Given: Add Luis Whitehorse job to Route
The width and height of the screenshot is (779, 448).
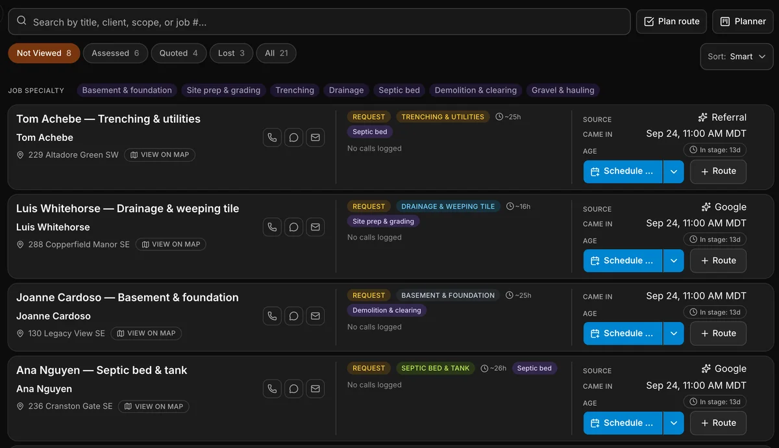Looking at the screenshot, I should (718, 261).
